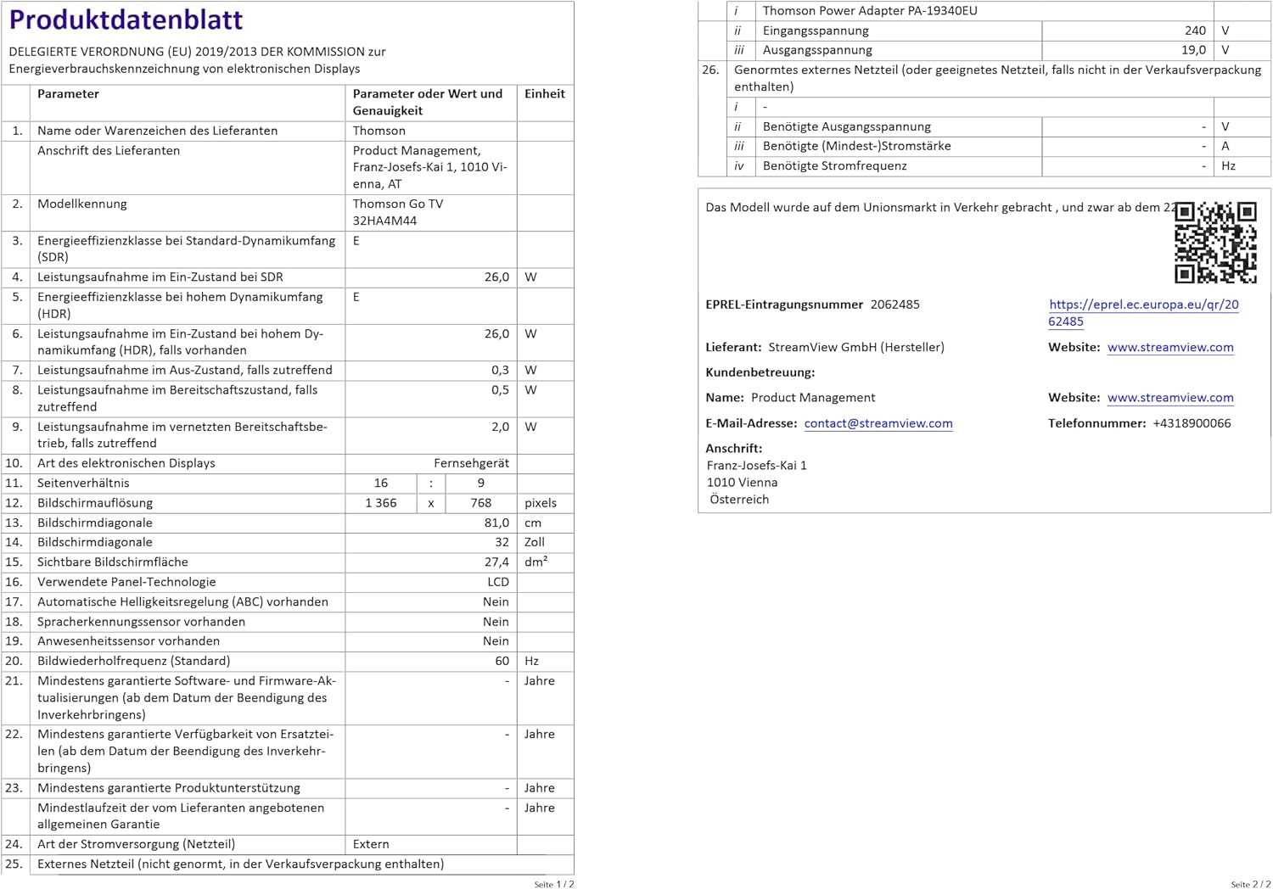Click output voltage value '19,0'
Image resolution: width=1273 pixels, height=889 pixels.
(1193, 50)
